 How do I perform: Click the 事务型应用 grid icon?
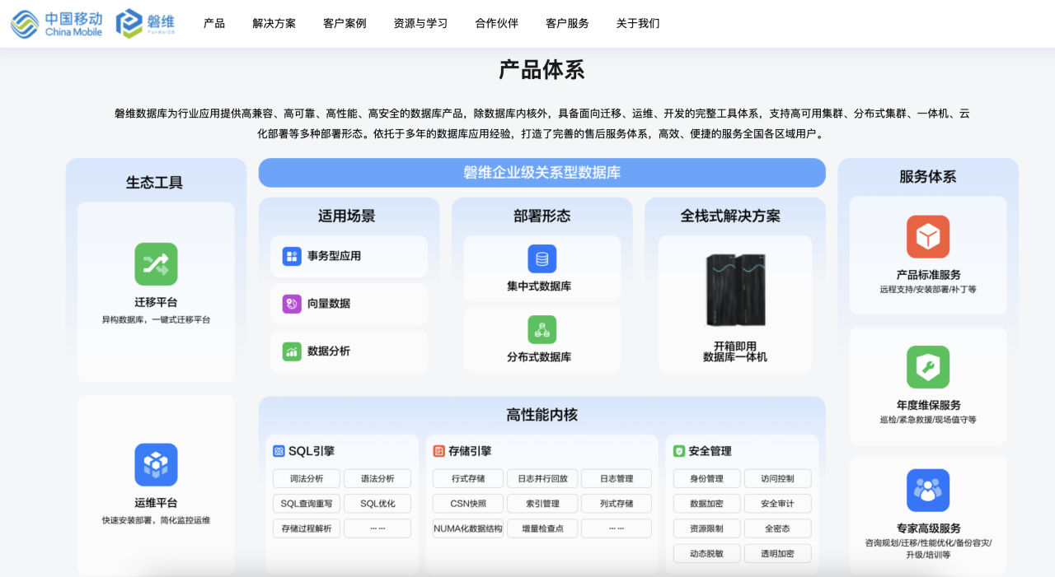[x=292, y=256]
